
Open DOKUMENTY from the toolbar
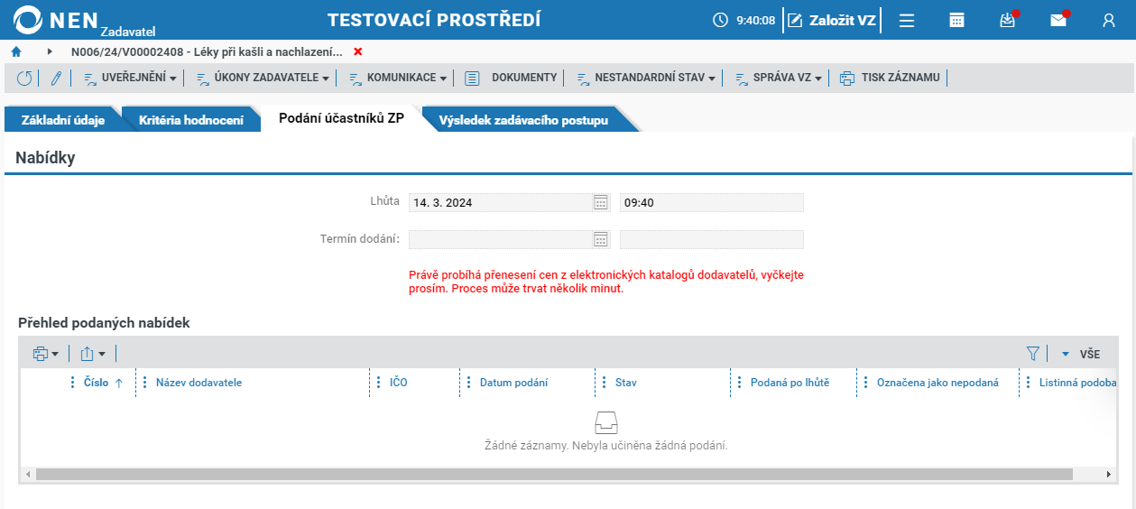[512, 78]
